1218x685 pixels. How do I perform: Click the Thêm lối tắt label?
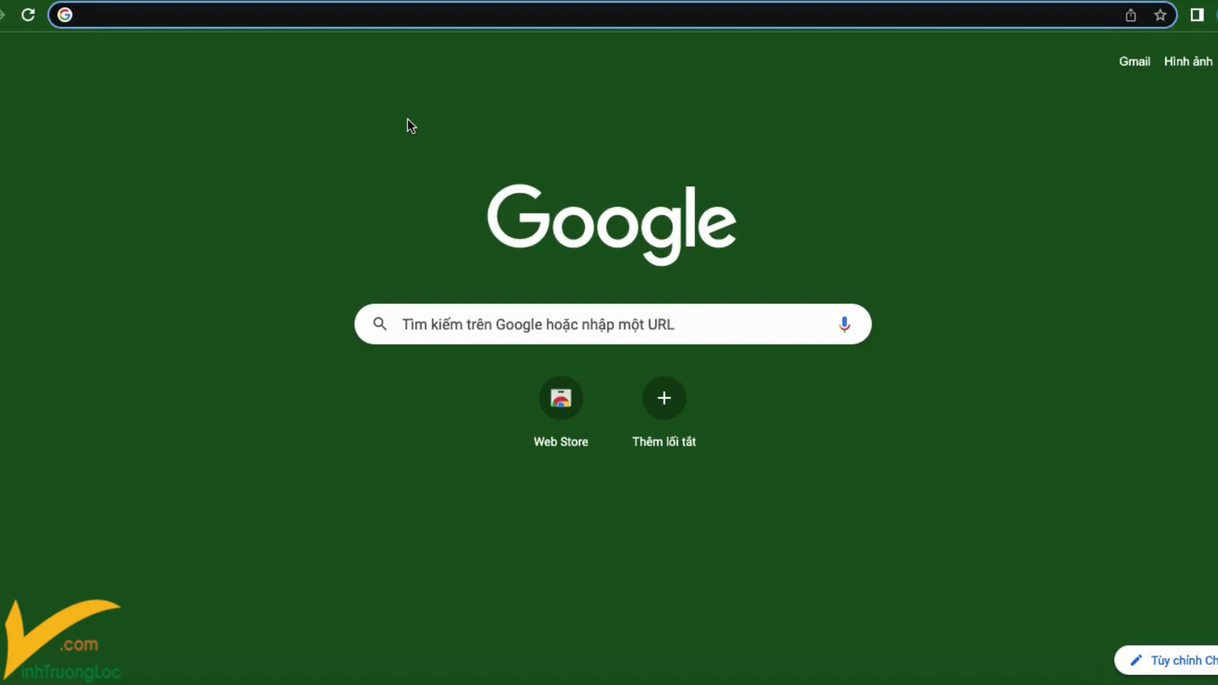[x=664, y=442]
